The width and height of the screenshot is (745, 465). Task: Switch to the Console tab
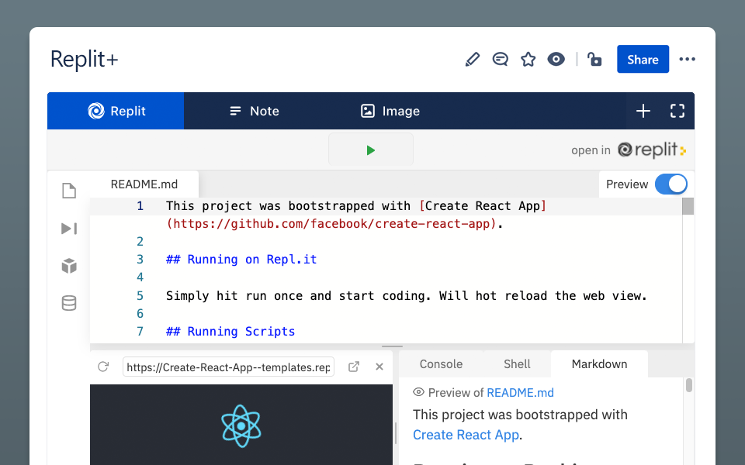coord(441,364)
